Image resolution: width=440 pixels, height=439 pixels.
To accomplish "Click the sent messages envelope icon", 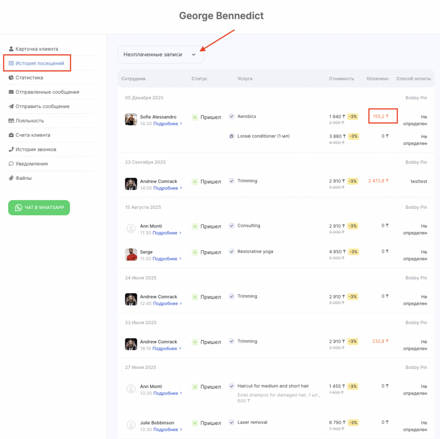I will click(x=11, y=92).
